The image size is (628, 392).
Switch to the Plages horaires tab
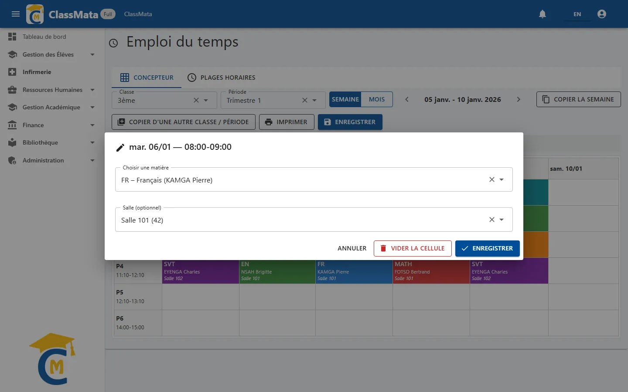click(x=222, y=78)
